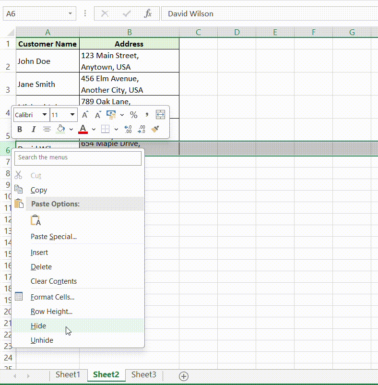Image resolution: width=378 pixels, height=385 pixels.
Task: Open the font size 11 dropdown
Action: coord(72,115)
